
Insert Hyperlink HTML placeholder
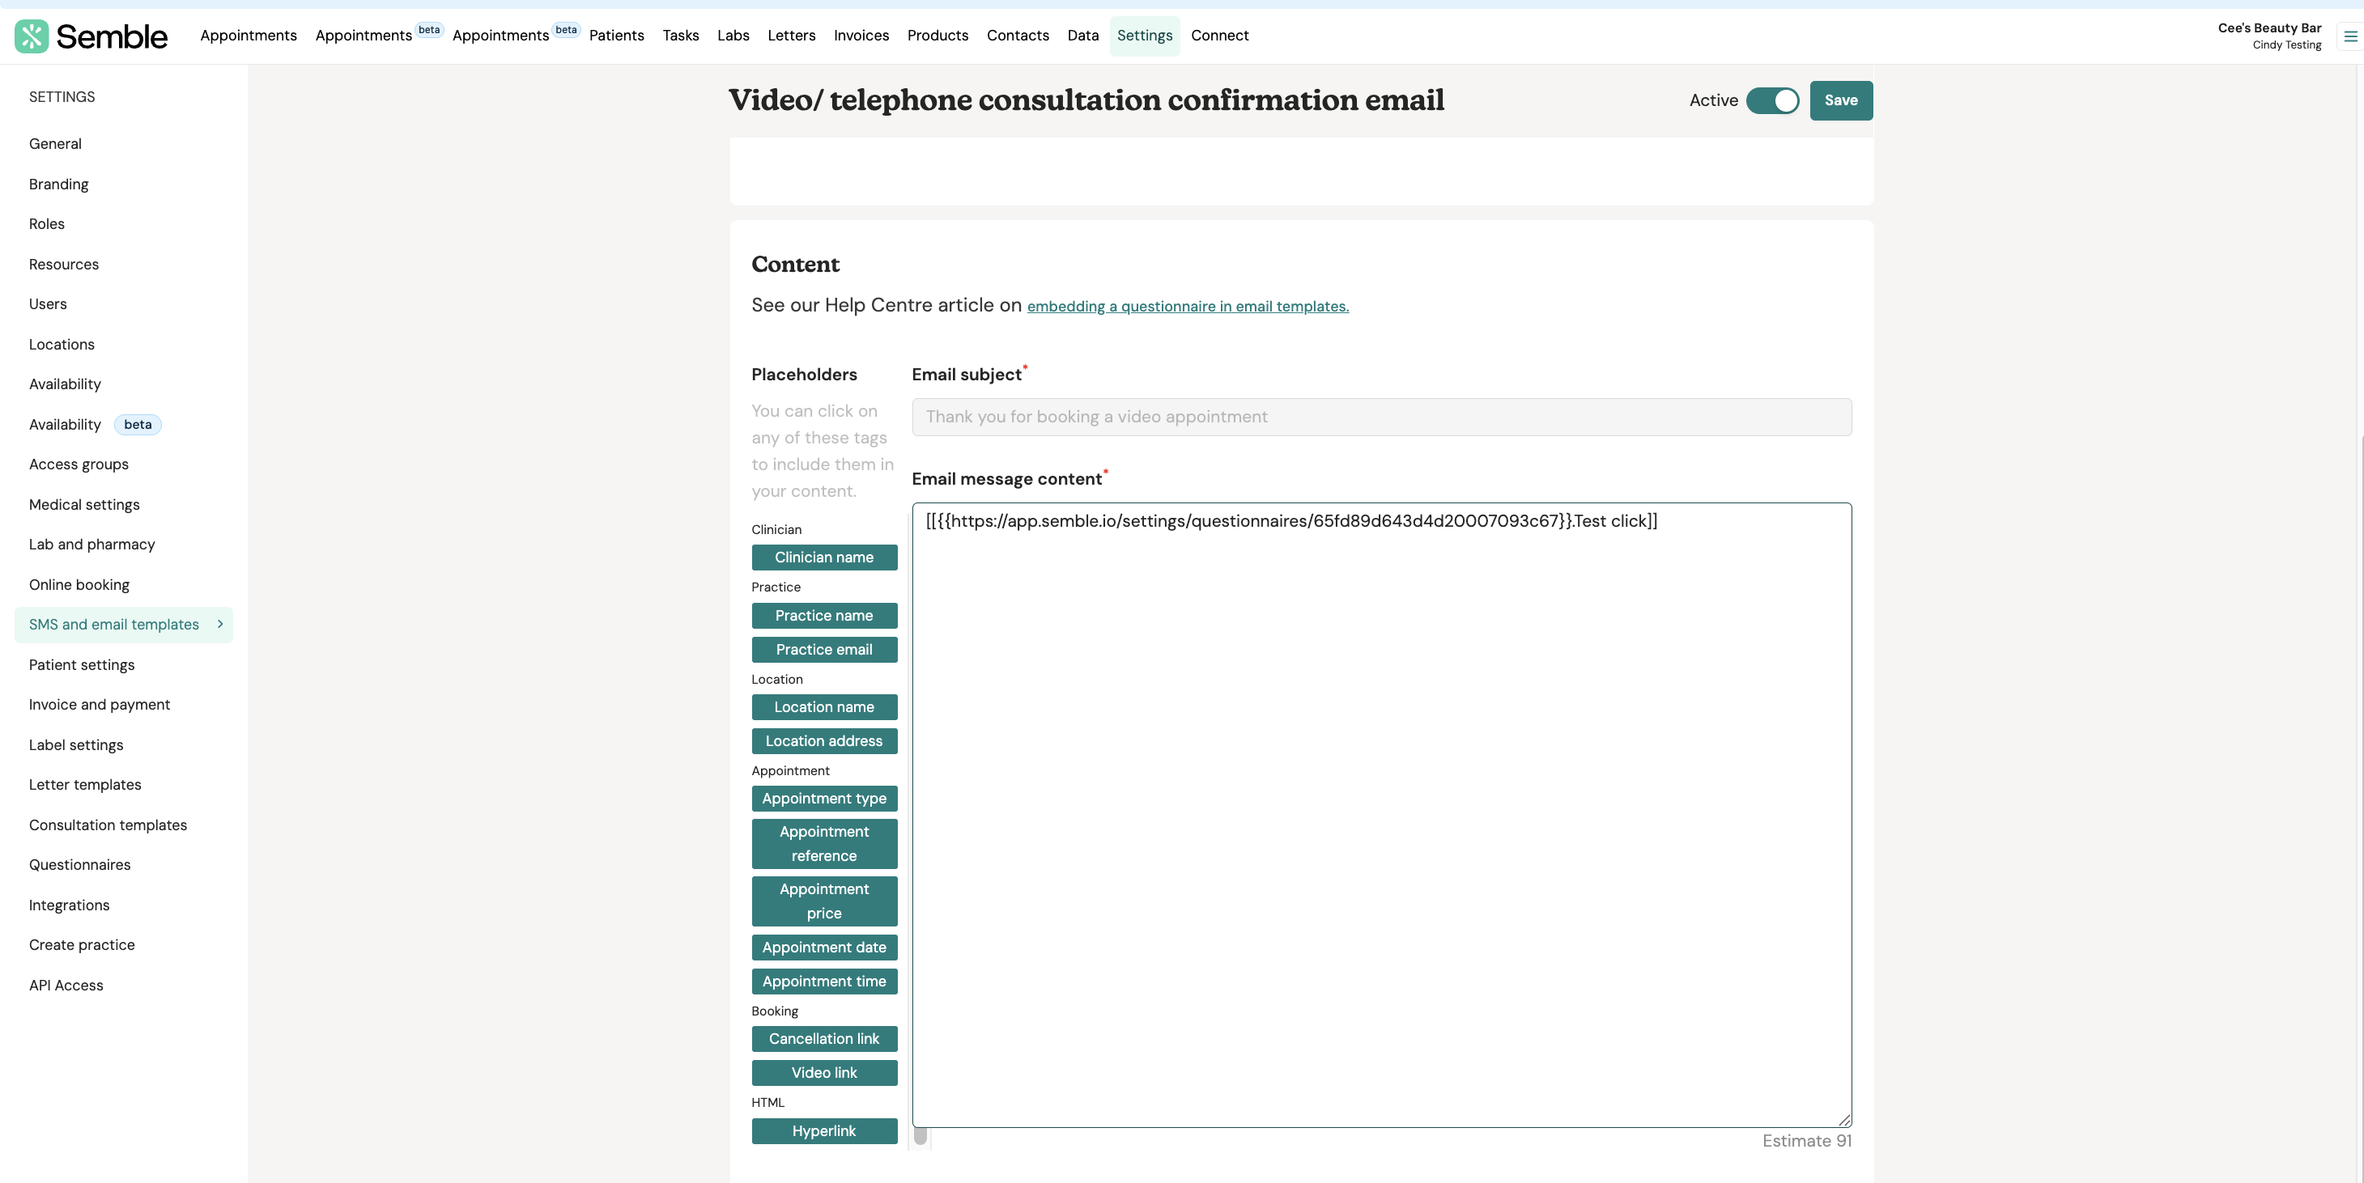(824, 1130)
